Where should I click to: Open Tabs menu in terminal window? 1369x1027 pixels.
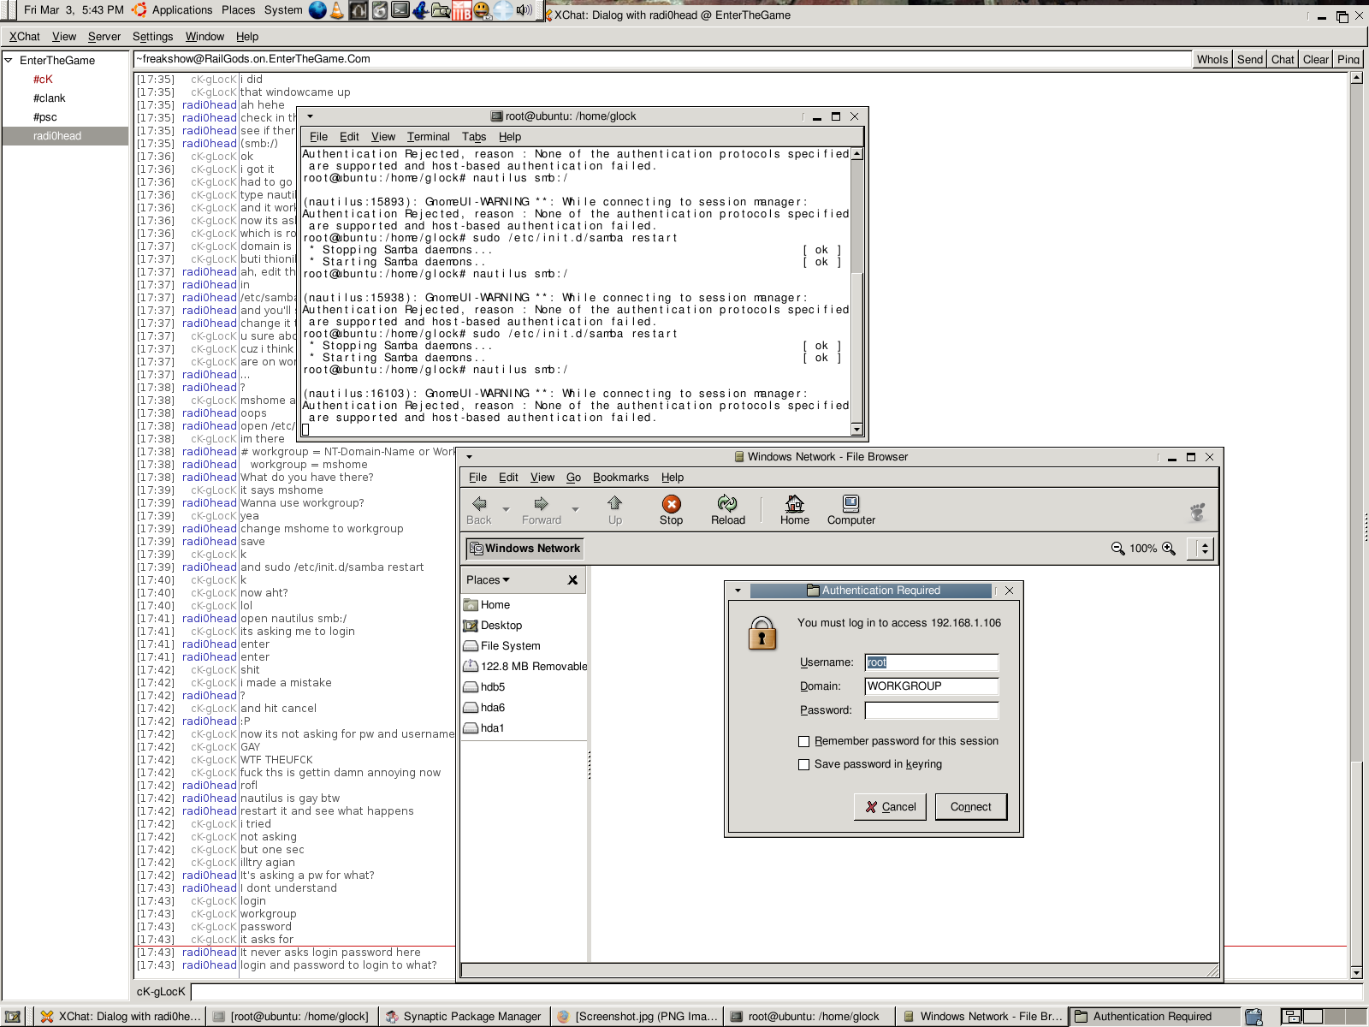pos(474,137)
